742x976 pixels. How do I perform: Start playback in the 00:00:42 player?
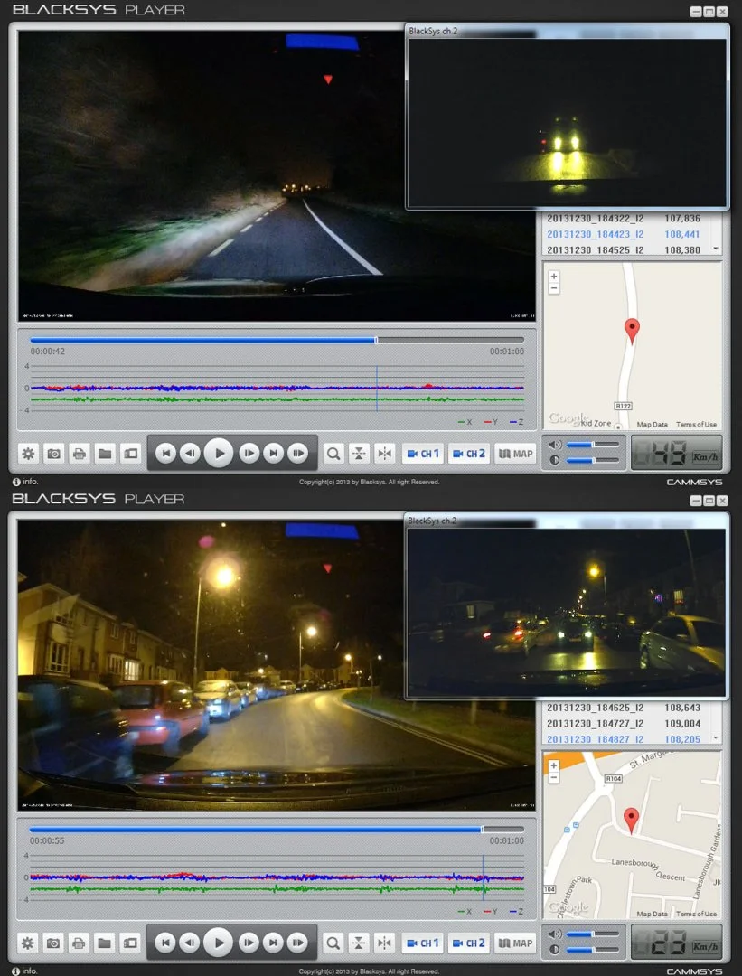pos(219,453)
